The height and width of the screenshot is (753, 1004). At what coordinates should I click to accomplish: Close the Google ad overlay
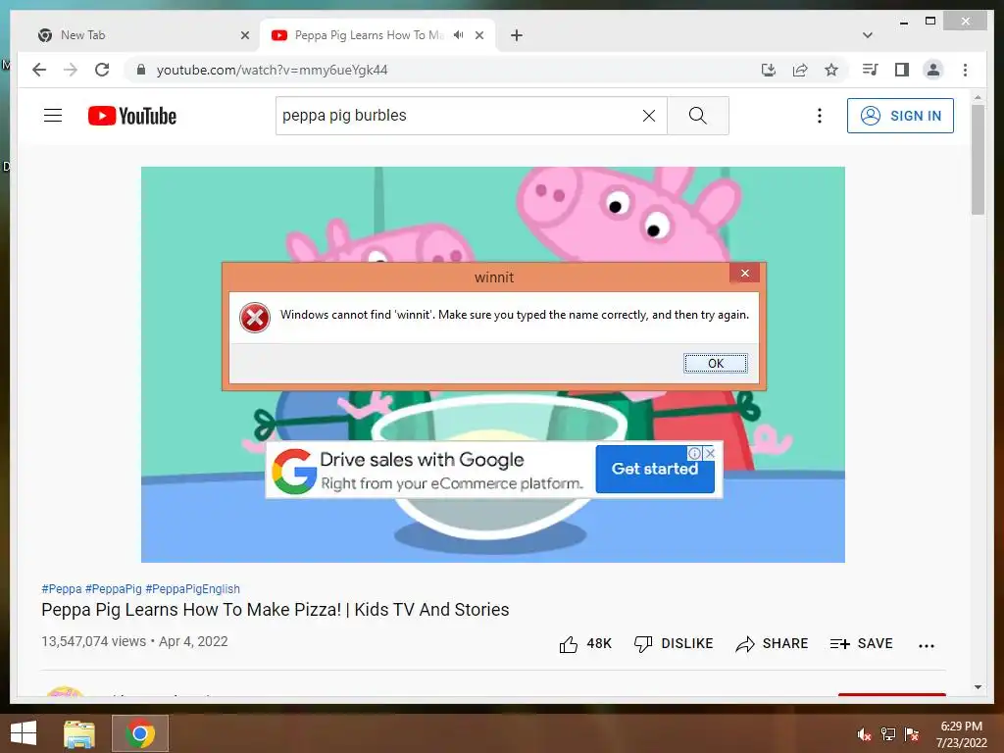click(710, 453)
